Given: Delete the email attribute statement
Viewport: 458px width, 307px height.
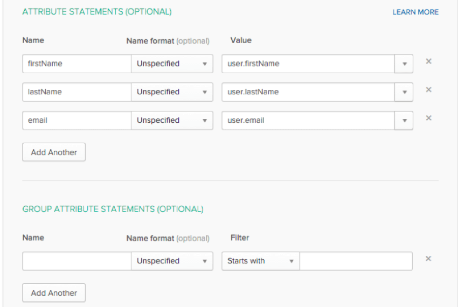Looking at the screenshot, I should (428, 118).
